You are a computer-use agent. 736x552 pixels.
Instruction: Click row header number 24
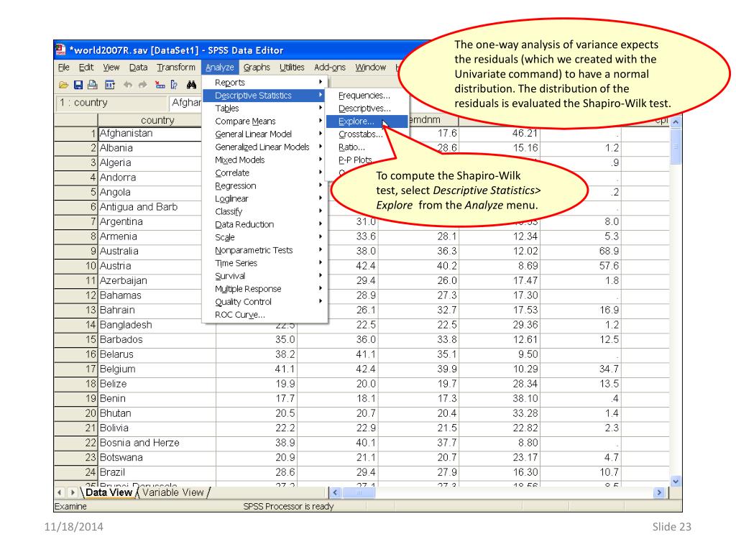[75, 472]
